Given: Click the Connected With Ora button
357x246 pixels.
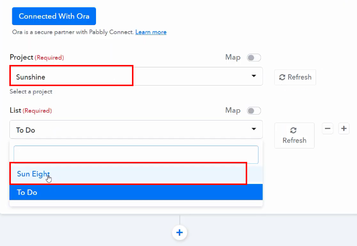Looking at the screenshot, I should pyautogui.click(x=54, y=16).
